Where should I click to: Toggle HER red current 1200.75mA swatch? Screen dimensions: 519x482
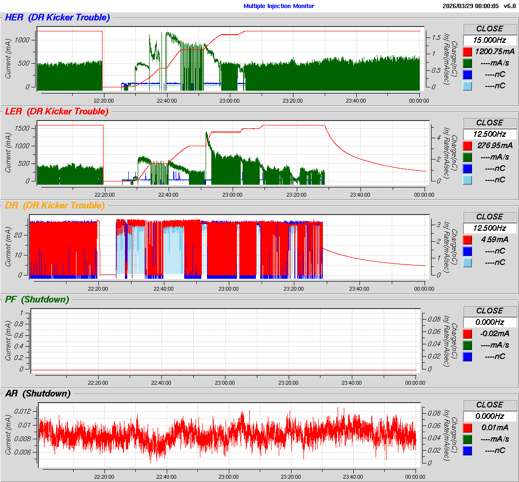pyautogui.click(x=467, y=52)
